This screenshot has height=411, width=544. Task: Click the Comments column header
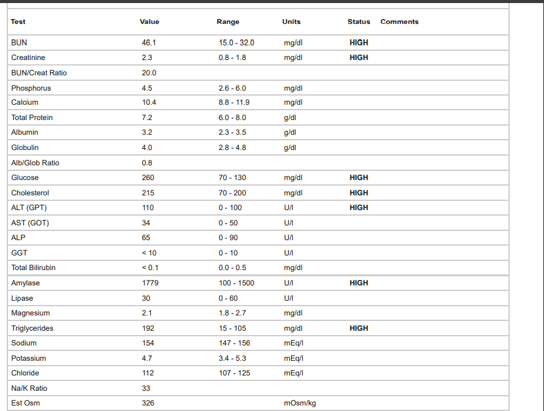(x=399, y=22)
